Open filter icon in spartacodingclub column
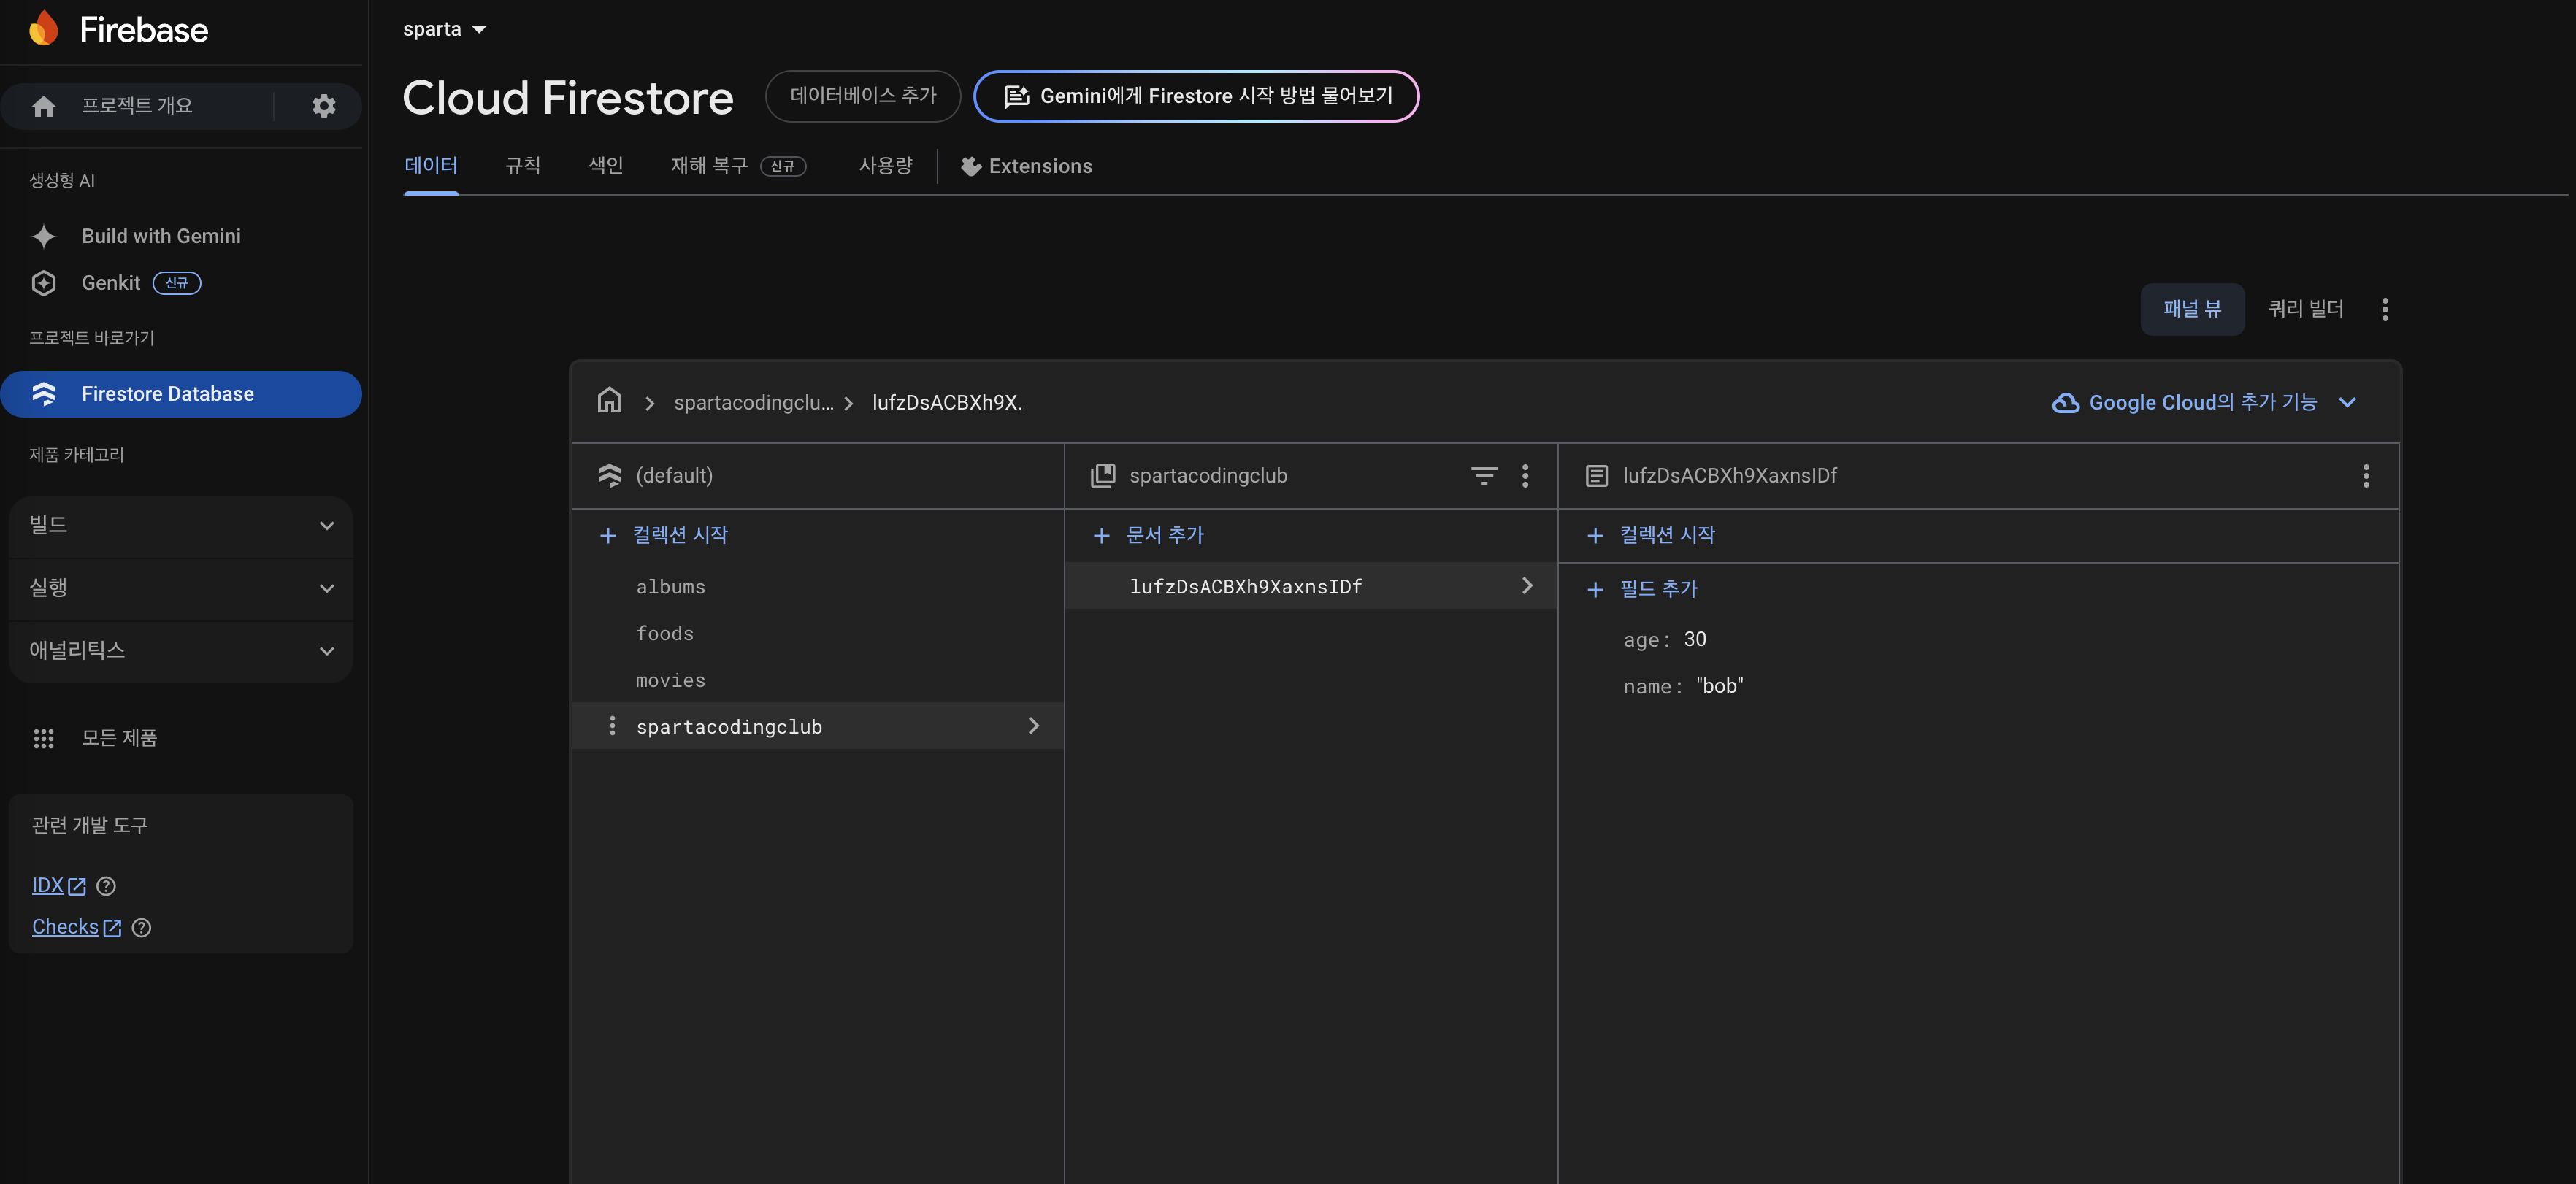 (1484, 476)
